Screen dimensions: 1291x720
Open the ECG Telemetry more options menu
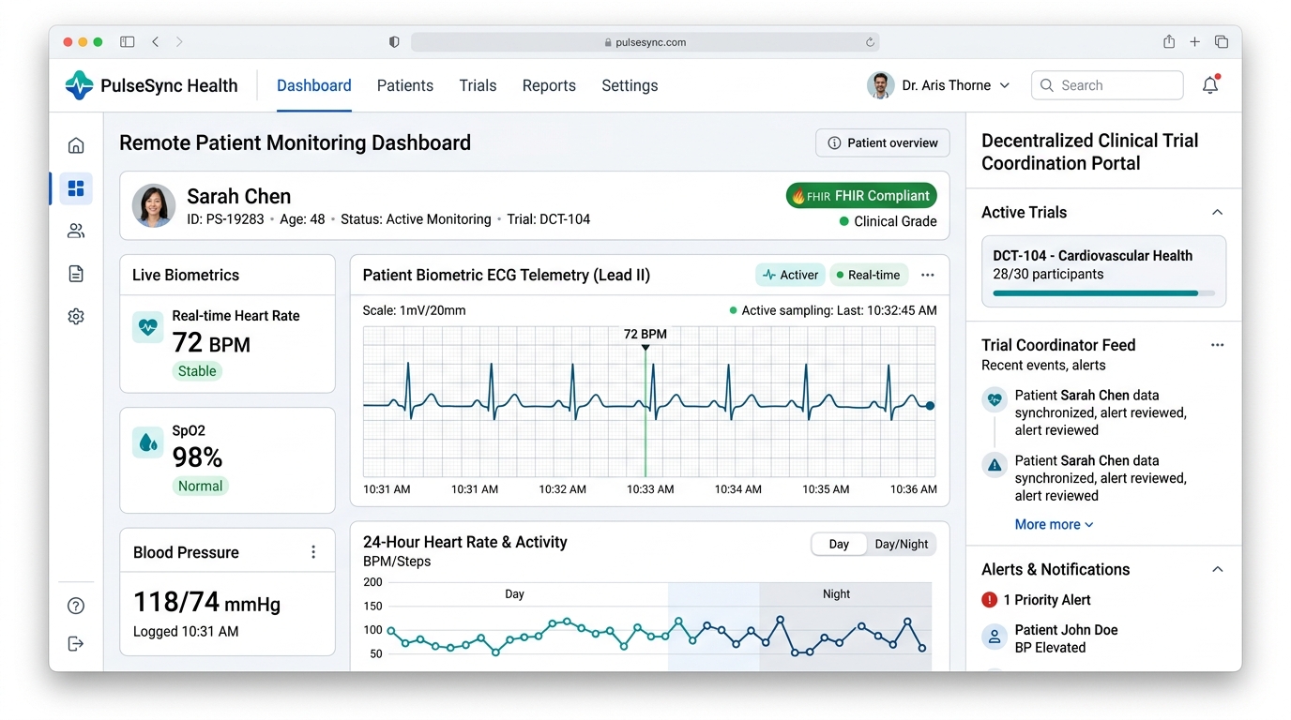928,275
